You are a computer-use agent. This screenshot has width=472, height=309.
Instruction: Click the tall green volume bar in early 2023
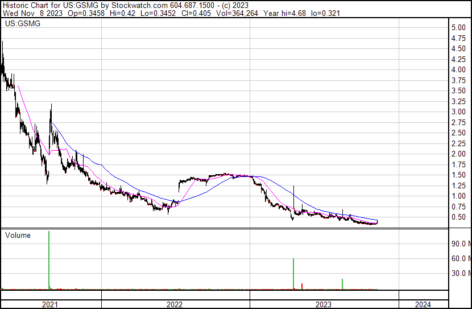point(293,274)
